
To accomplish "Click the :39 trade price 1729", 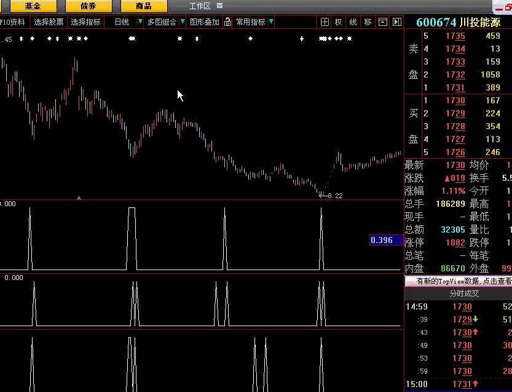I will tap(462, 319).
